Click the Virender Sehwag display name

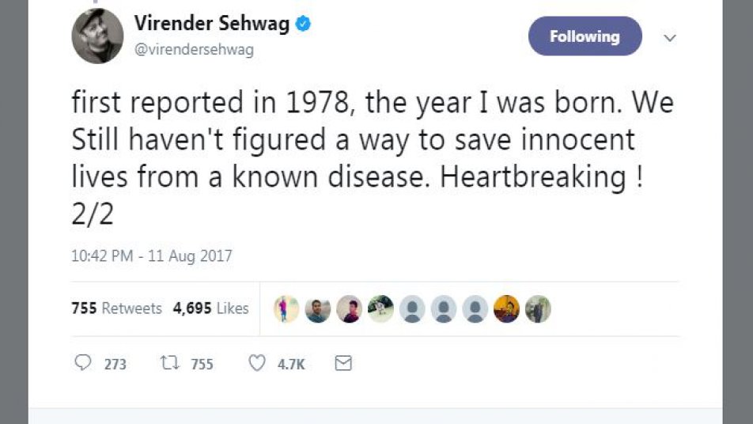211,24
